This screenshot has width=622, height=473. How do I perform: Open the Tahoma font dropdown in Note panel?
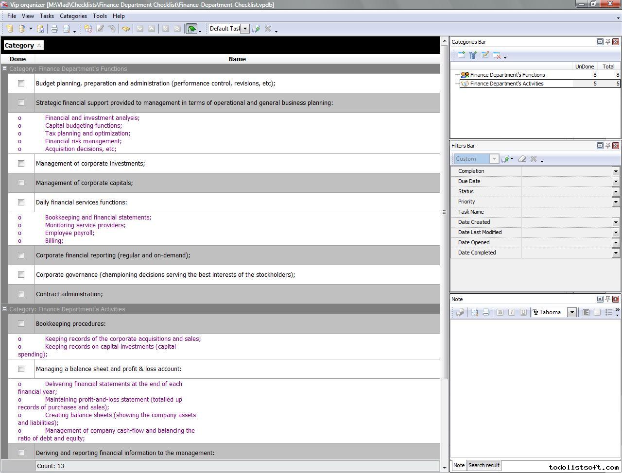(x=572, y=312)
